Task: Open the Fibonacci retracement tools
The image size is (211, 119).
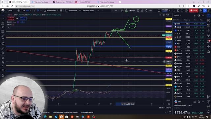Action: [3, 23]
